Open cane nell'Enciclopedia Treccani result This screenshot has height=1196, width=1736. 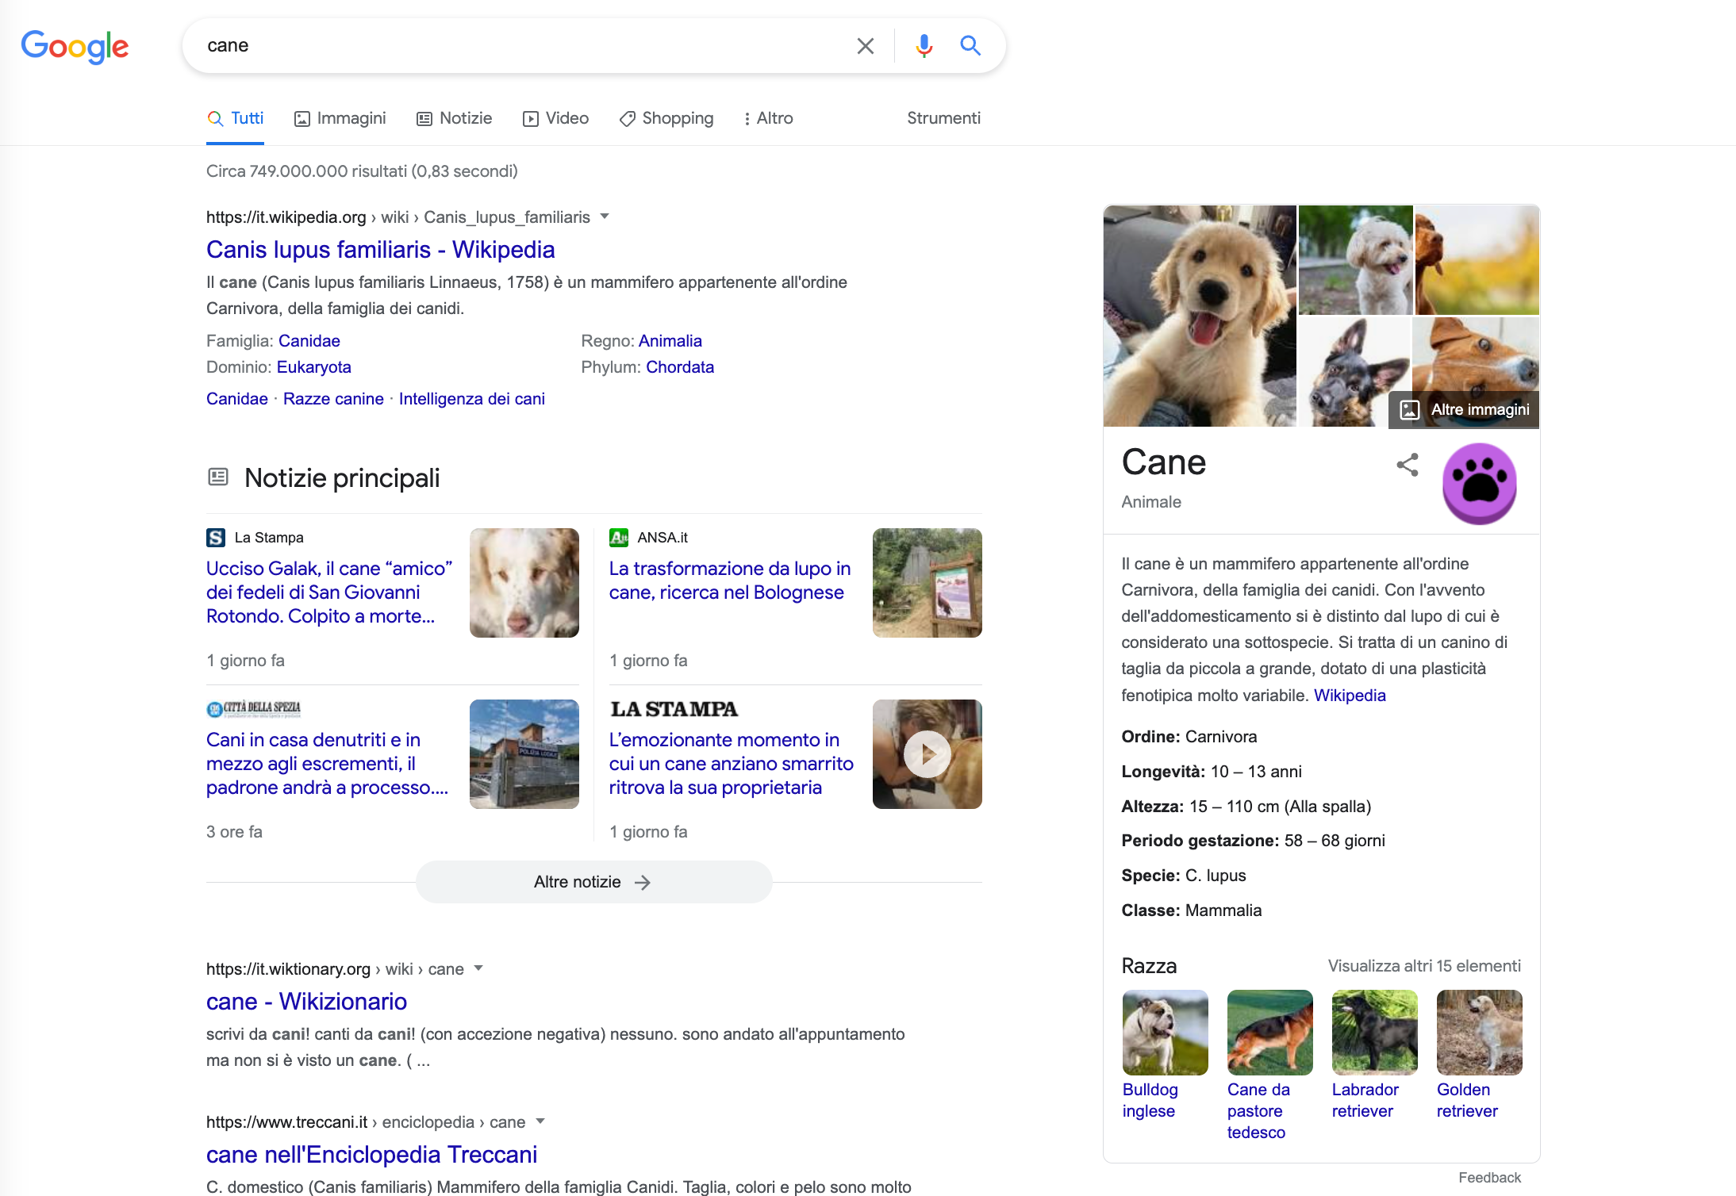point(371,1155)
